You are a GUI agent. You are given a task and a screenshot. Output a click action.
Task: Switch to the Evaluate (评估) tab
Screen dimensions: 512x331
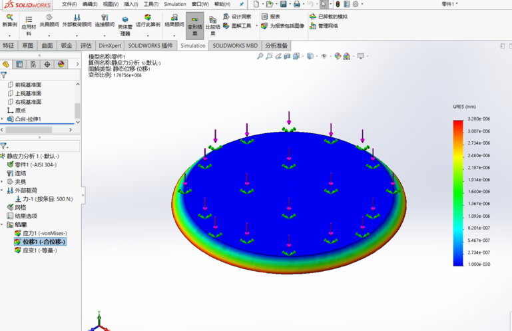point(86,45)
